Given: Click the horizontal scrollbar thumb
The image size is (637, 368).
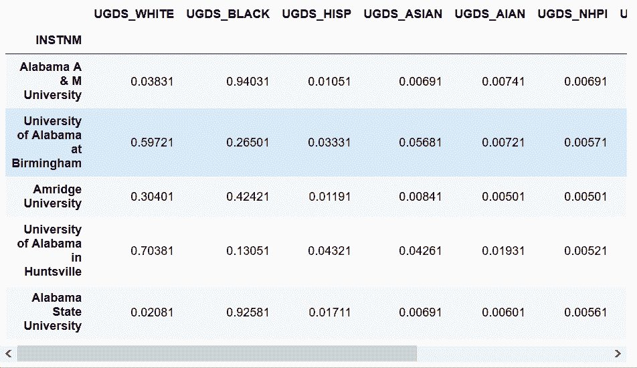Looking at the screenshot, I should tap(217, 353).
